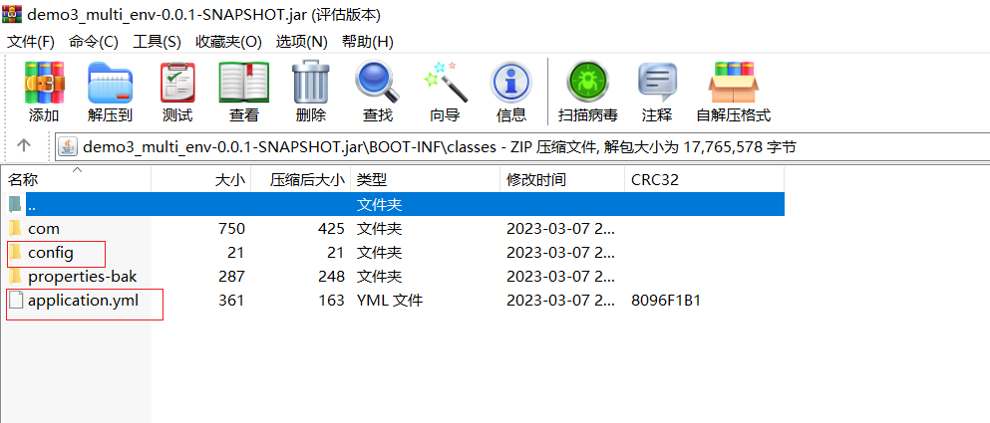This screenshot has height=423, width=990.
Task: Select the application.yml file
Action: (83, 301)
